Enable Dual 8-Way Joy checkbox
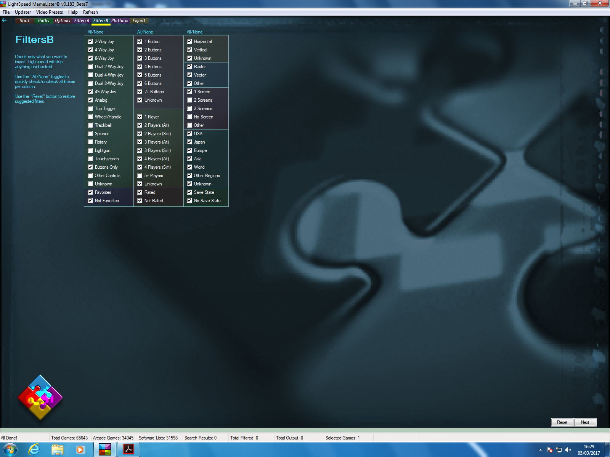 tap(90, 83)
